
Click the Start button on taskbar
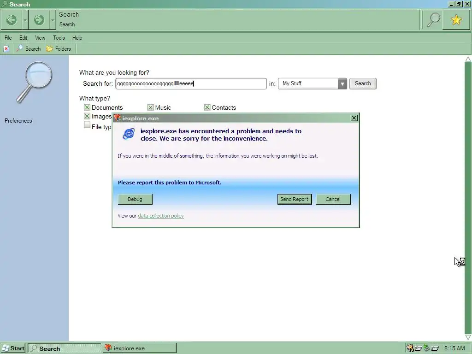(x=13, y=348)
